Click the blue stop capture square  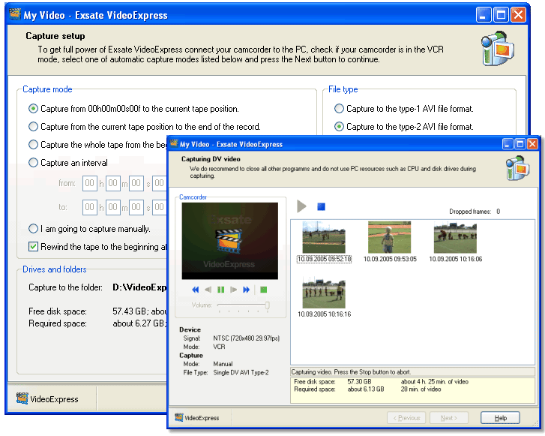321,206
